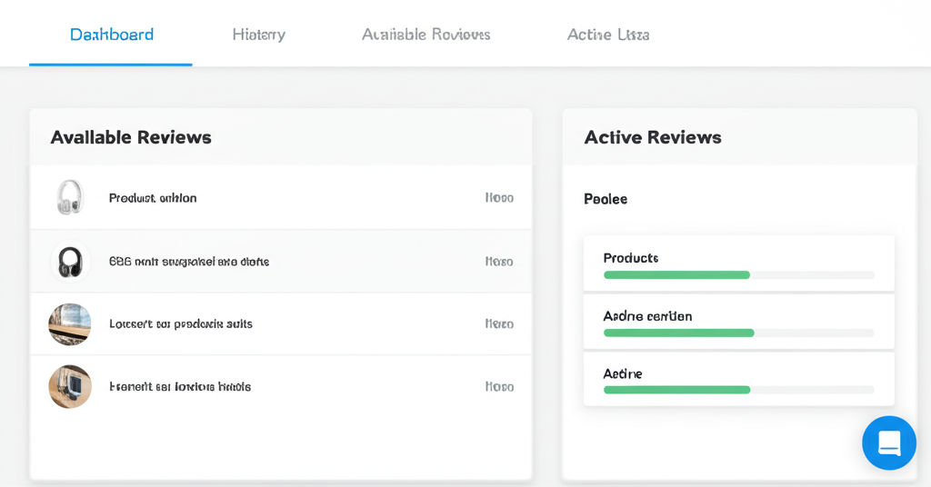Select the desk interior circular thumbnail
Screen dimensions: 931x487
(70, 324)
